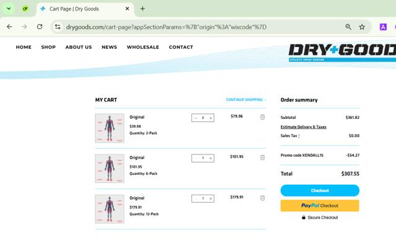Open the NEWS menu item
396x238 pixels.
109,47
